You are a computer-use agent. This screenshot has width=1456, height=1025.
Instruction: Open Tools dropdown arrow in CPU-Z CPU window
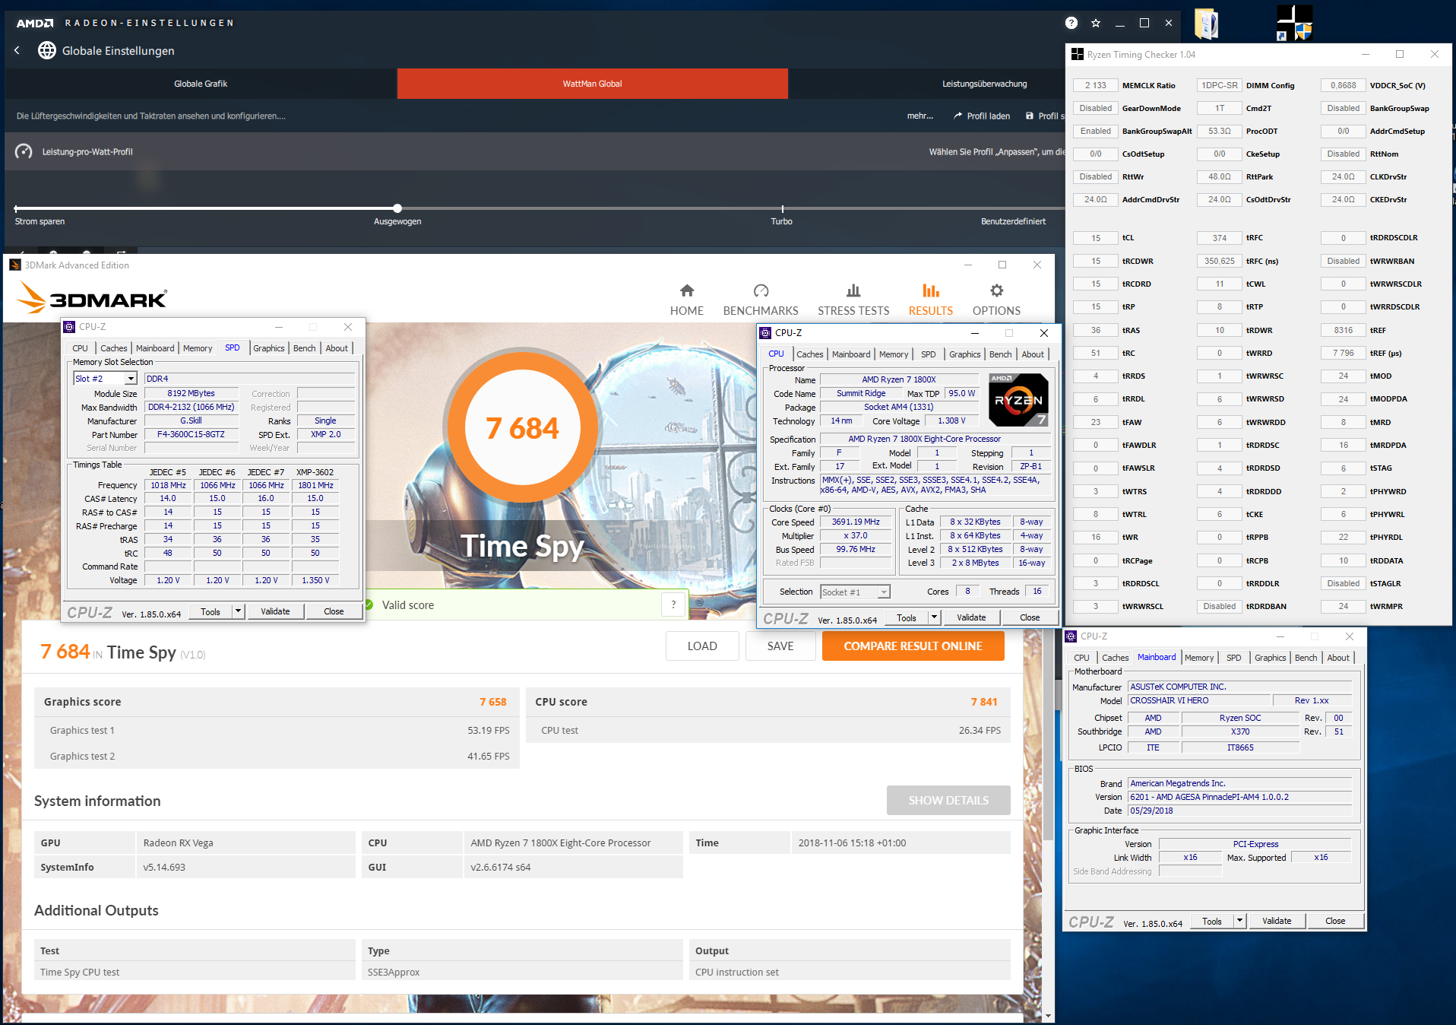934,617
